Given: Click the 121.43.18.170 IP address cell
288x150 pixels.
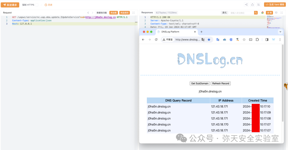Looking at the screenshot, I should point(220,124).
